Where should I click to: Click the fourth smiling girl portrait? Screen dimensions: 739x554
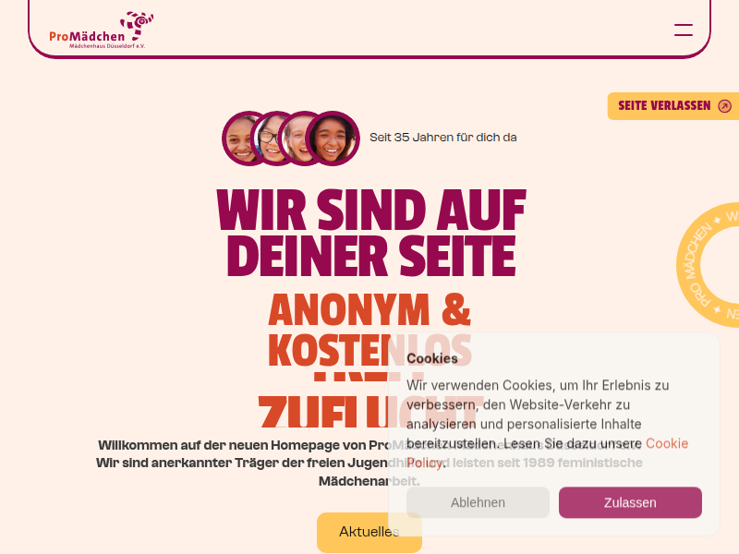[333, 138]
